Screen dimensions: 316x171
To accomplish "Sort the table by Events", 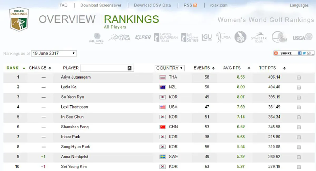I will coord(204,68).
